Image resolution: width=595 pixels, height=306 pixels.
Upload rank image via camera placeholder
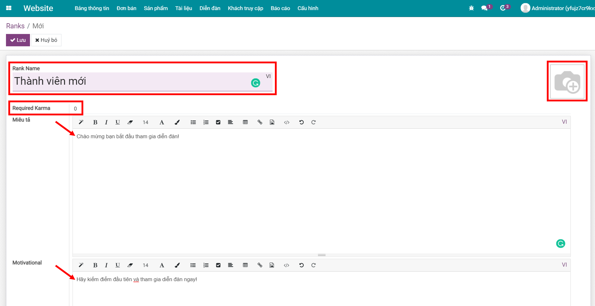click(567, 81)
